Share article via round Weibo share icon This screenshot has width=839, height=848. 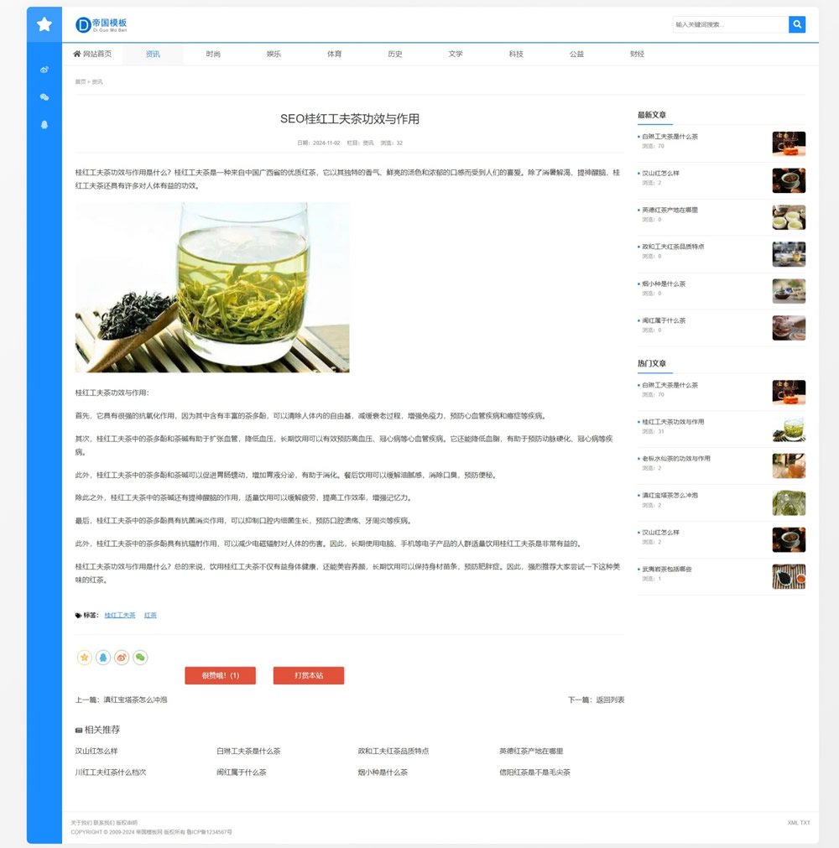pyautogui.click(x=122, y=658)
